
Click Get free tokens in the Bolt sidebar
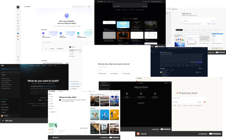tap(5, 99)
